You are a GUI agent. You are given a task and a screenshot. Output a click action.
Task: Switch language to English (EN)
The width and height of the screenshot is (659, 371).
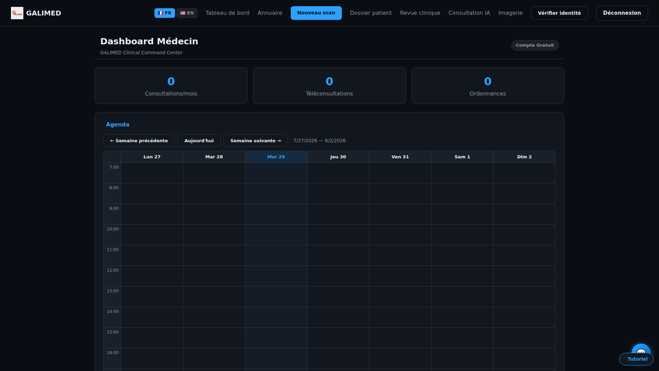click(x=187, y=13)
